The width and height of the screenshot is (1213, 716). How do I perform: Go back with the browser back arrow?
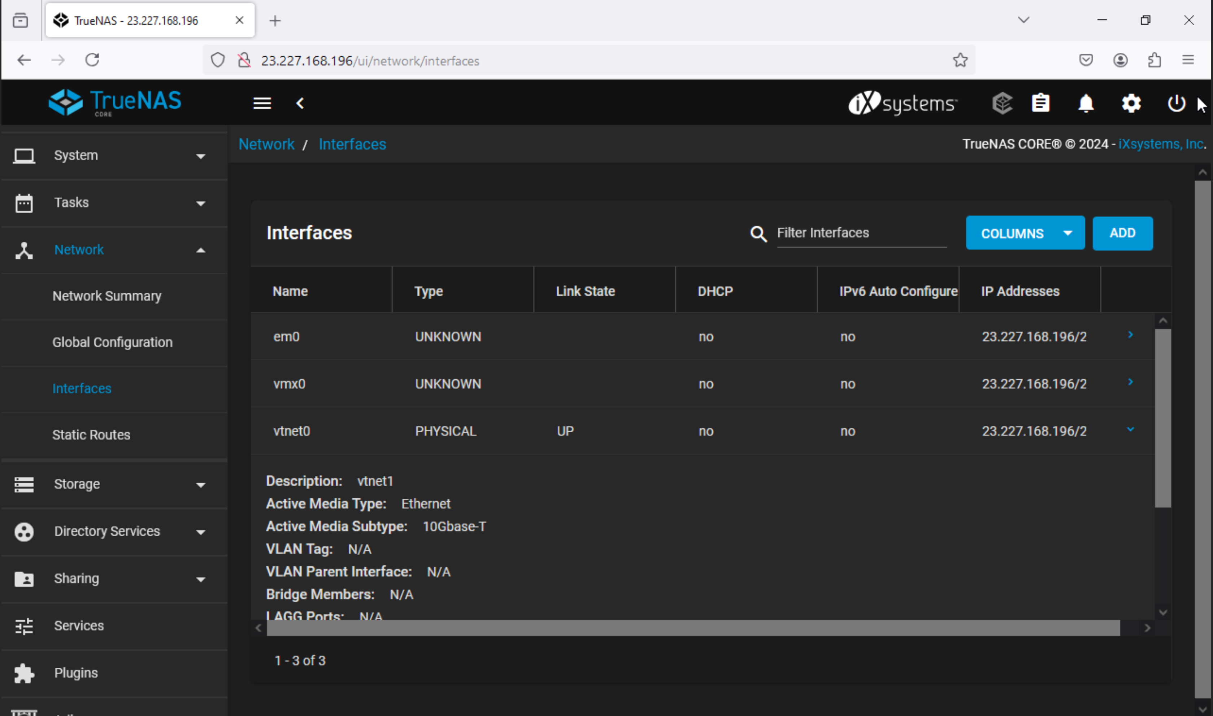(24, 60)
